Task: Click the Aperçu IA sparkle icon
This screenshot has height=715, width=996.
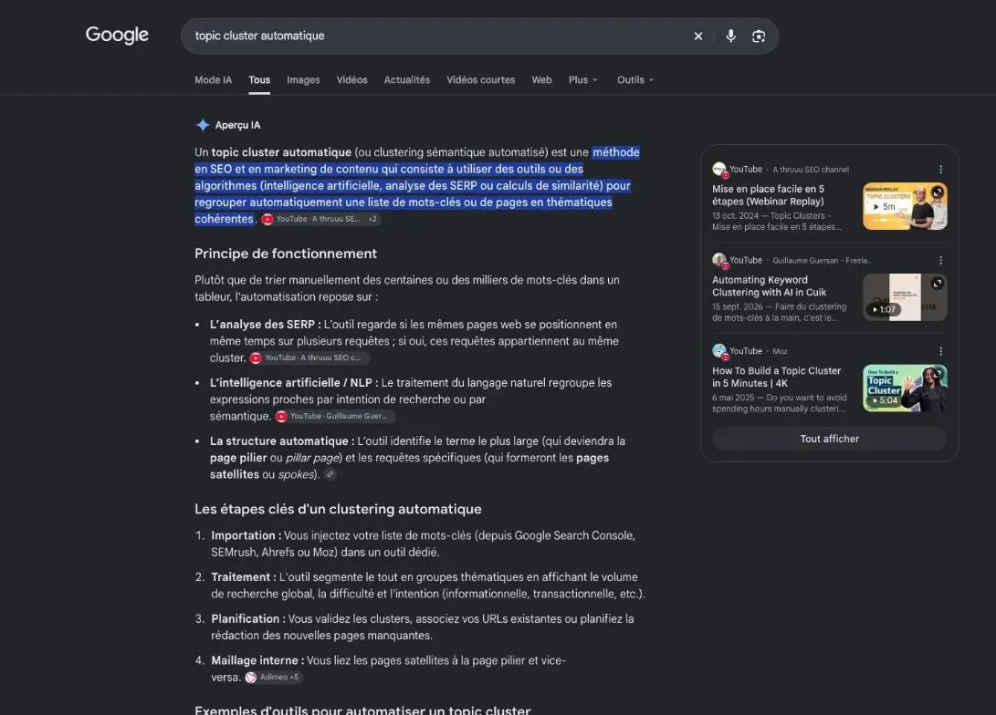Action: click(203, 125)
